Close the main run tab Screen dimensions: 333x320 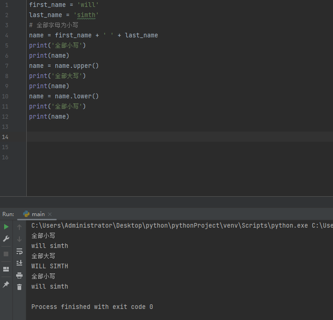[x=50, y=214]
